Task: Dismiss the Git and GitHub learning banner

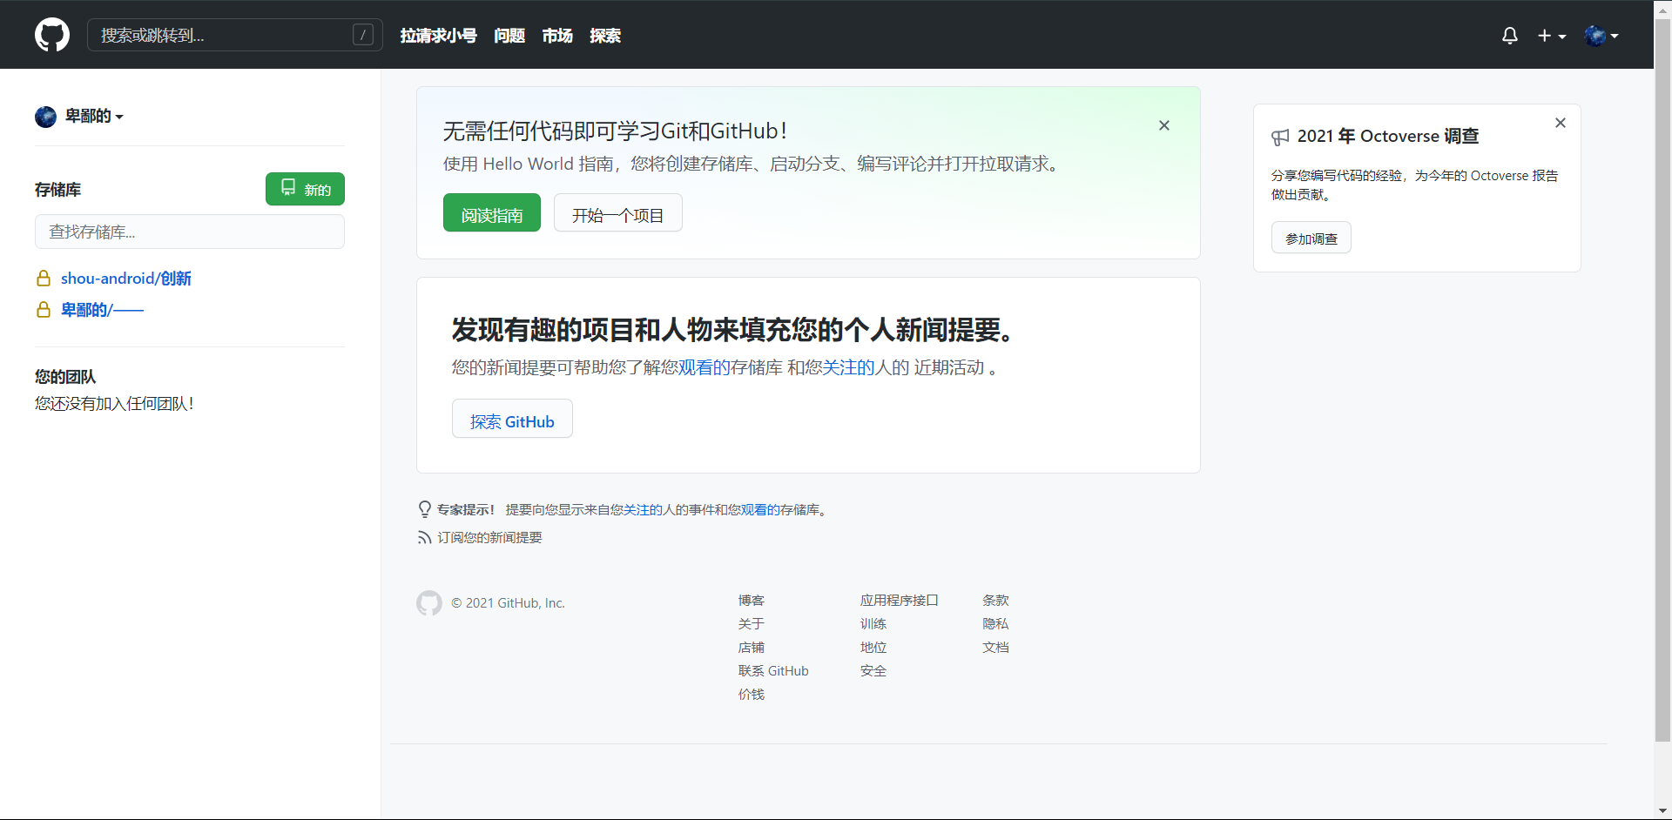Action: tap(1164, 125)
